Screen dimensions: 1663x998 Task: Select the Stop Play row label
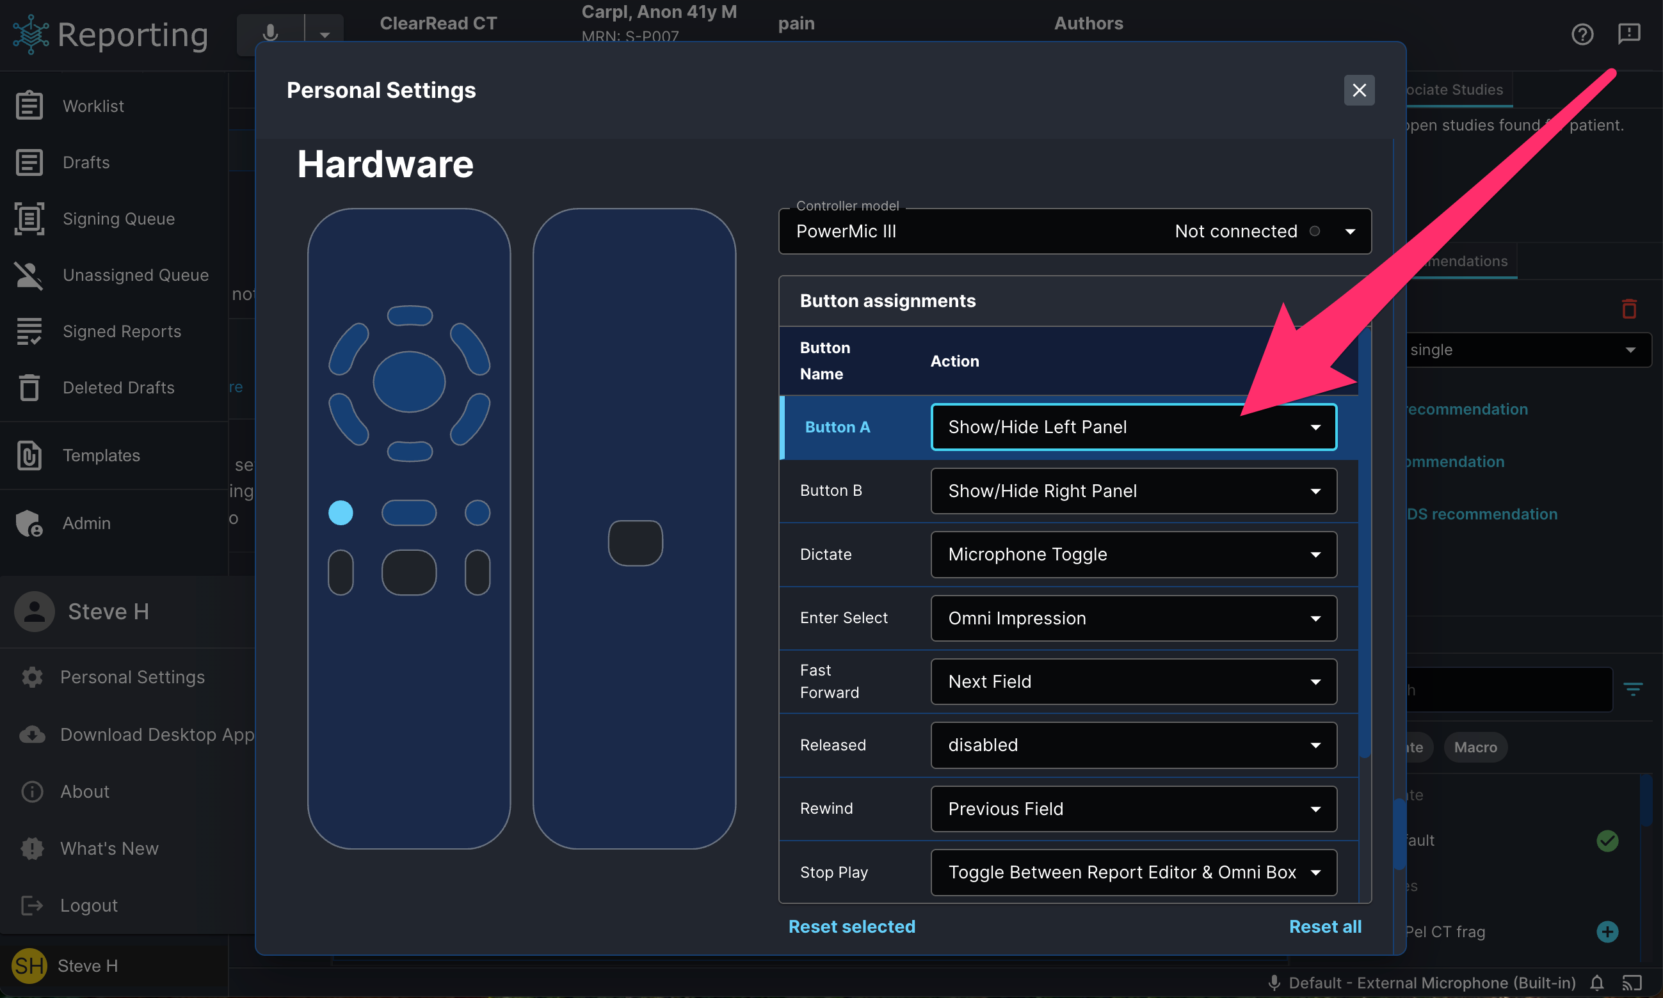pyautogui.click(x=833, y=872)
